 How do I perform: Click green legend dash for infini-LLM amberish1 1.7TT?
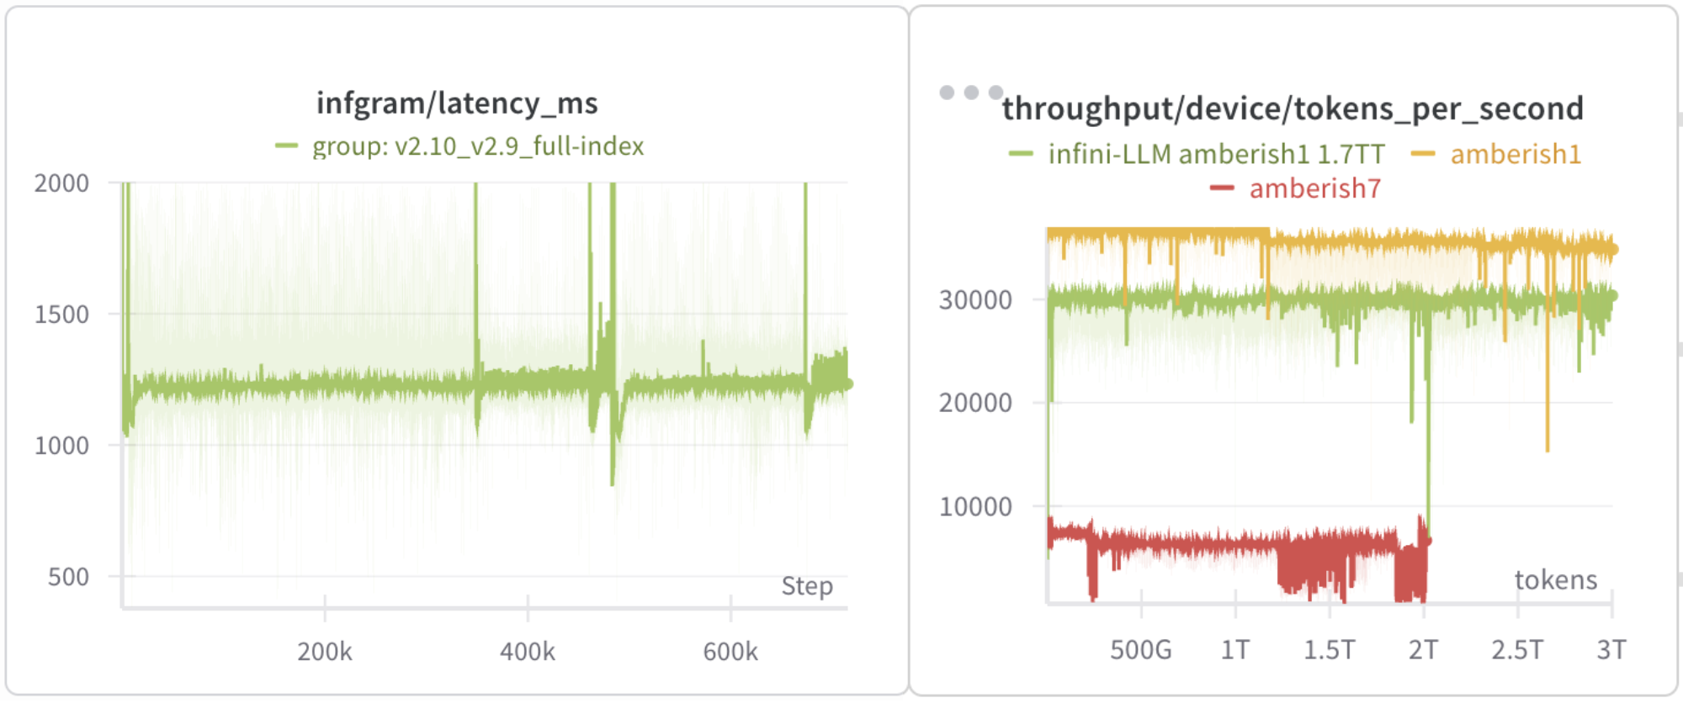click(x=1020, y=153)
